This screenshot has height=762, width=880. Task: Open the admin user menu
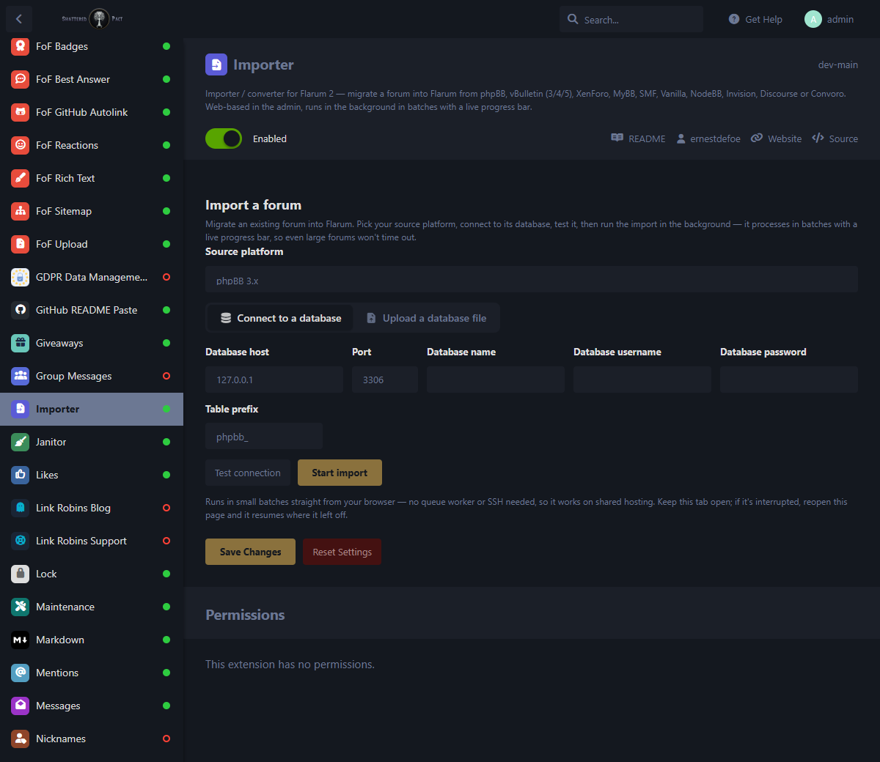pyautogui.click(x=829, y=19)
